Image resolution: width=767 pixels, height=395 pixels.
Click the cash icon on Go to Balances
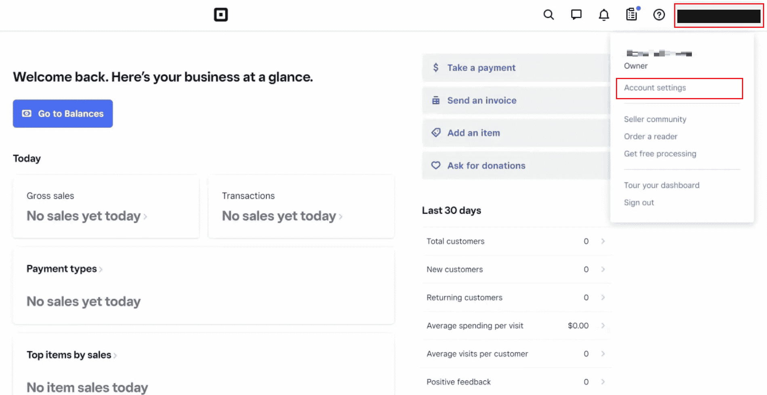tap(27, 113)
